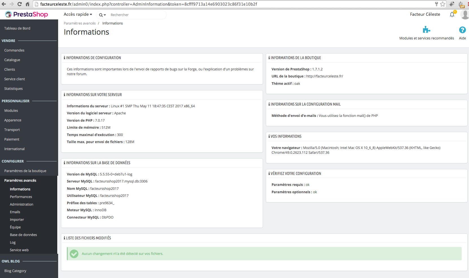Collapse the Paramètres avancés sidebar menu
Image resolution: width=469 pixels, height=278 pixels.
(x=20, y=181)
